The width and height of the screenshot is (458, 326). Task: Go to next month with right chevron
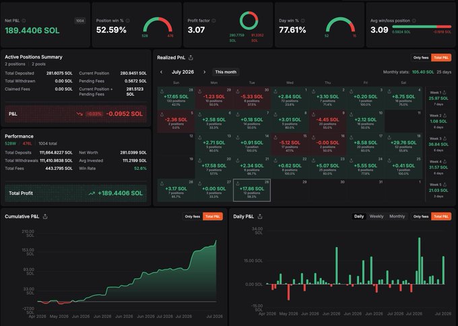pos(205,72)
